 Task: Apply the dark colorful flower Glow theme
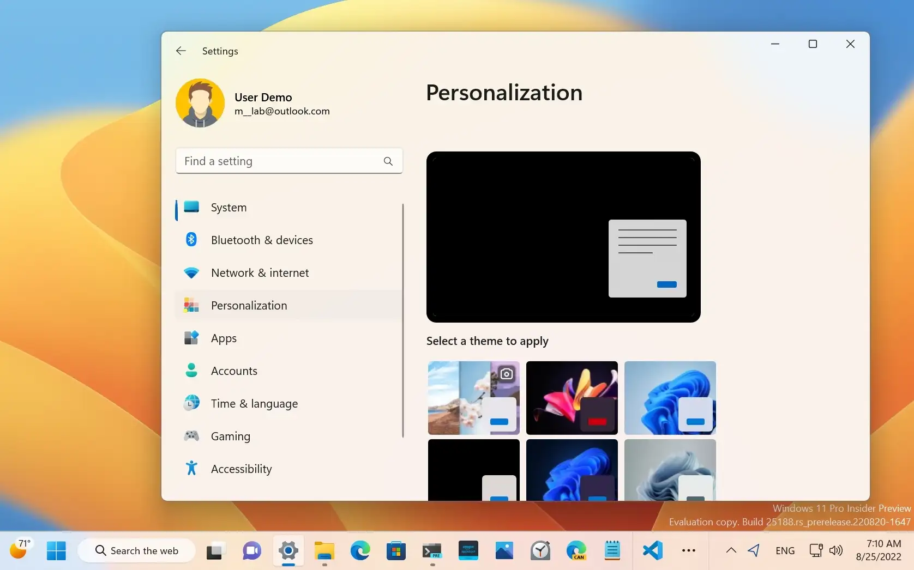tap(572, 398)
